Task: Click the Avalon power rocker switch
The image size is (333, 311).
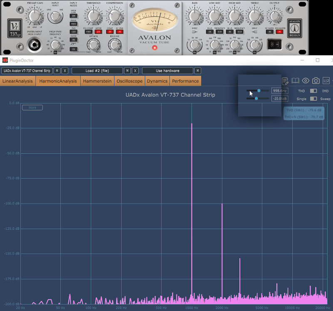Action: pyautogui.click(x=274, y=45)
